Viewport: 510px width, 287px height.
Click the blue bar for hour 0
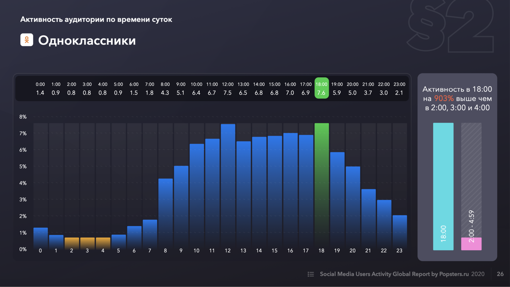[x=40, y=238]
